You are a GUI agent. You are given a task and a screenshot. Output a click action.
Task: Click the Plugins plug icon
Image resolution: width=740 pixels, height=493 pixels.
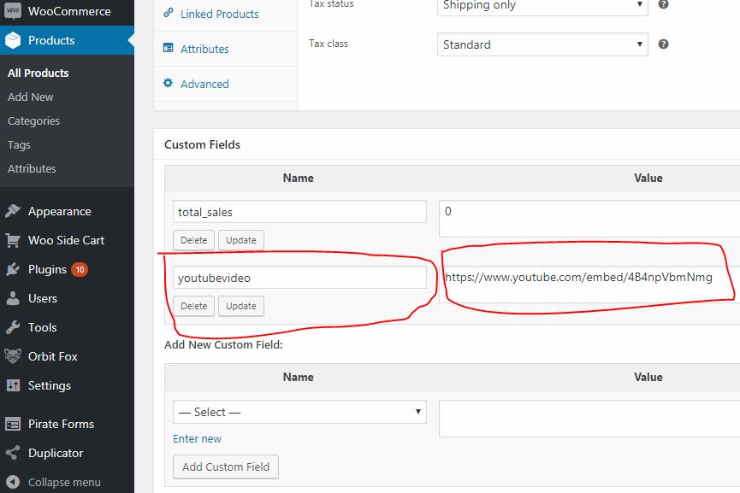[x=13, y=269]
